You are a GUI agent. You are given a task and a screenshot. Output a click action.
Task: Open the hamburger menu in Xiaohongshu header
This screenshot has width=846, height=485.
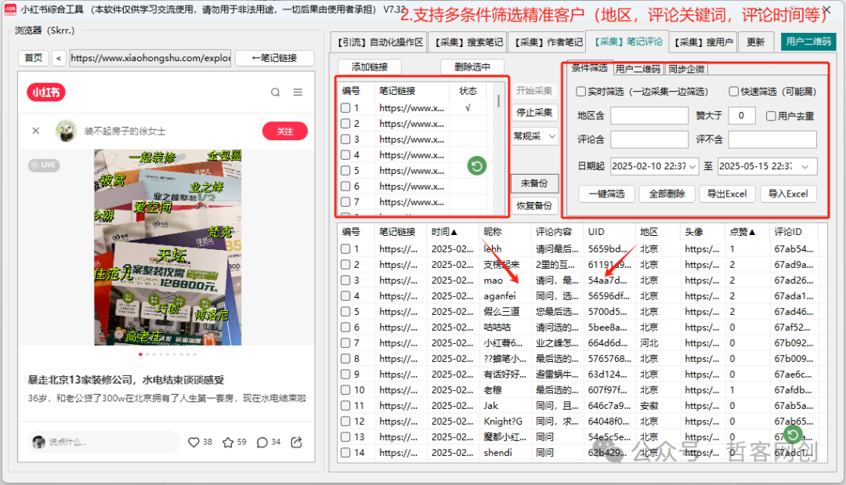click(x=298, y=92)
